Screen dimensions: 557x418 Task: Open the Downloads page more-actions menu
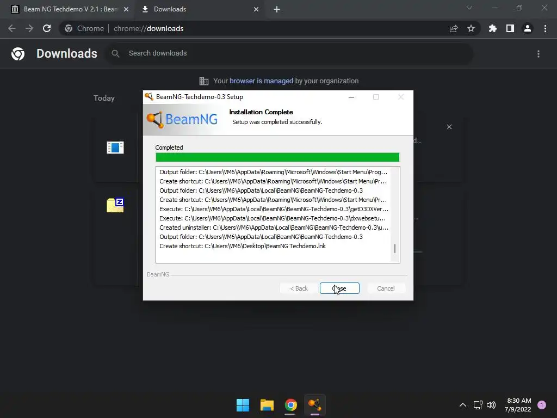click(539, 54)
